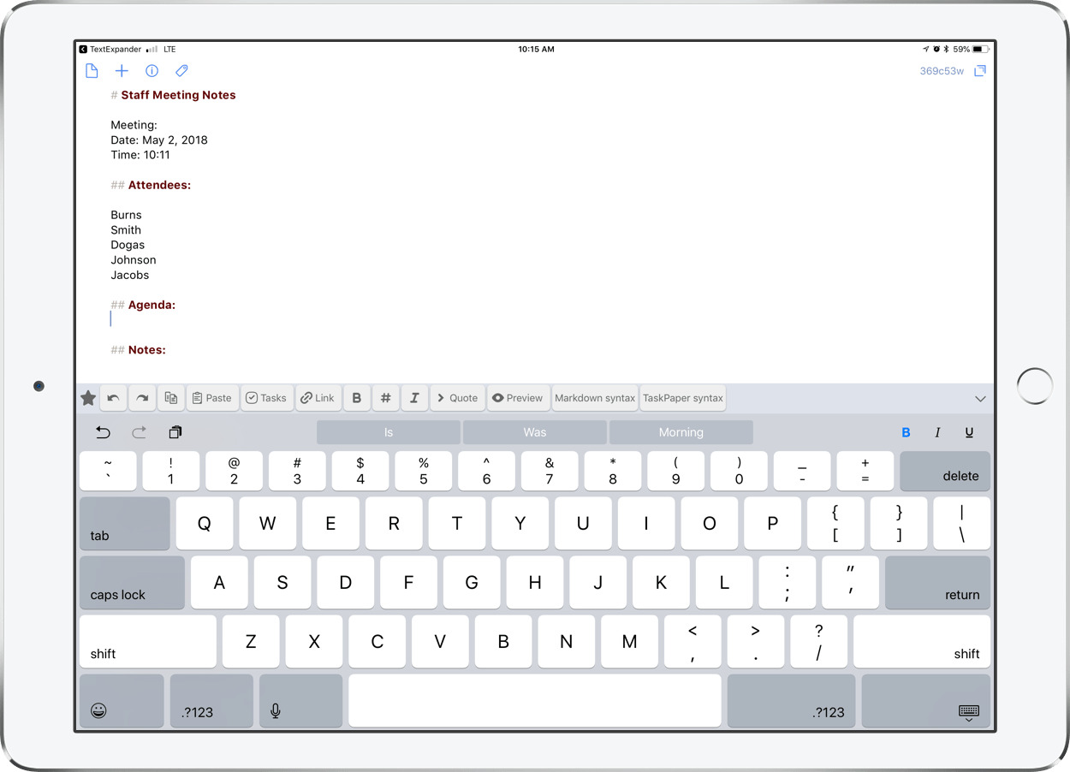Switch to Markdown syntax
1070x772 pixels.
click(595, 398)
